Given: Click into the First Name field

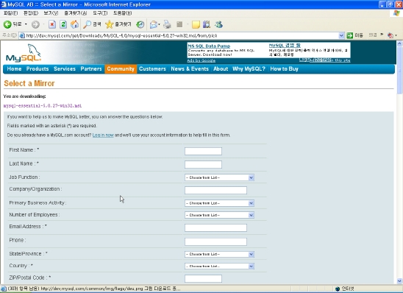Looking at the screenshot, I should click(x=203, y=151).
